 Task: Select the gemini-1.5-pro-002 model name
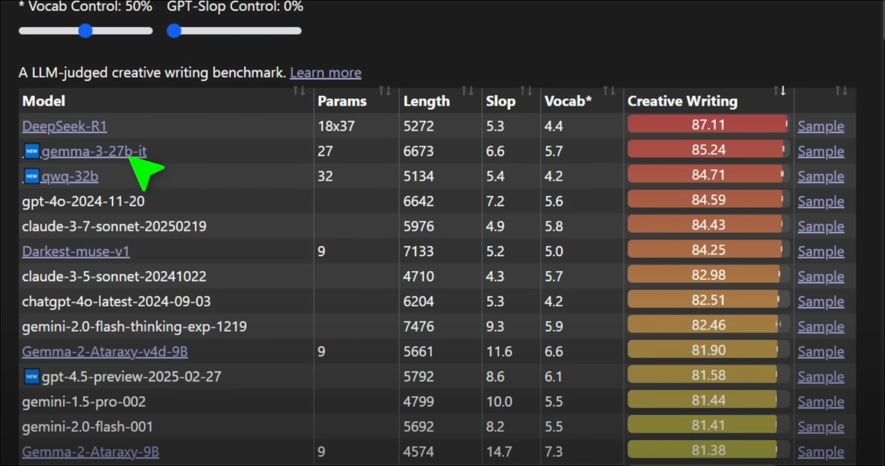pos(84,402)
